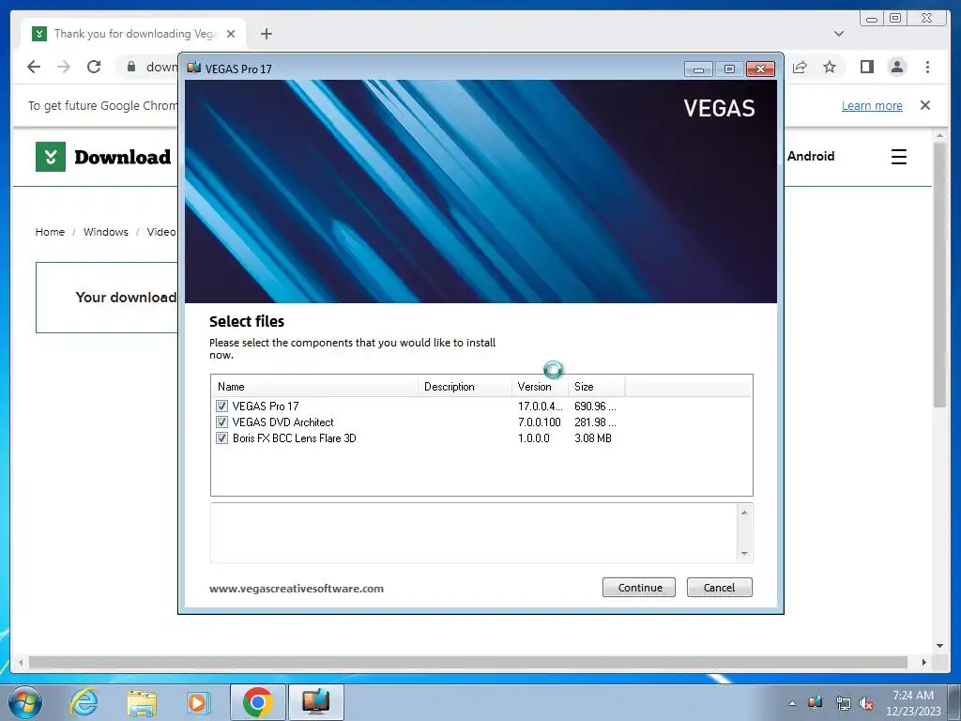Click the Home breadcrumb link

pos(50,232)
